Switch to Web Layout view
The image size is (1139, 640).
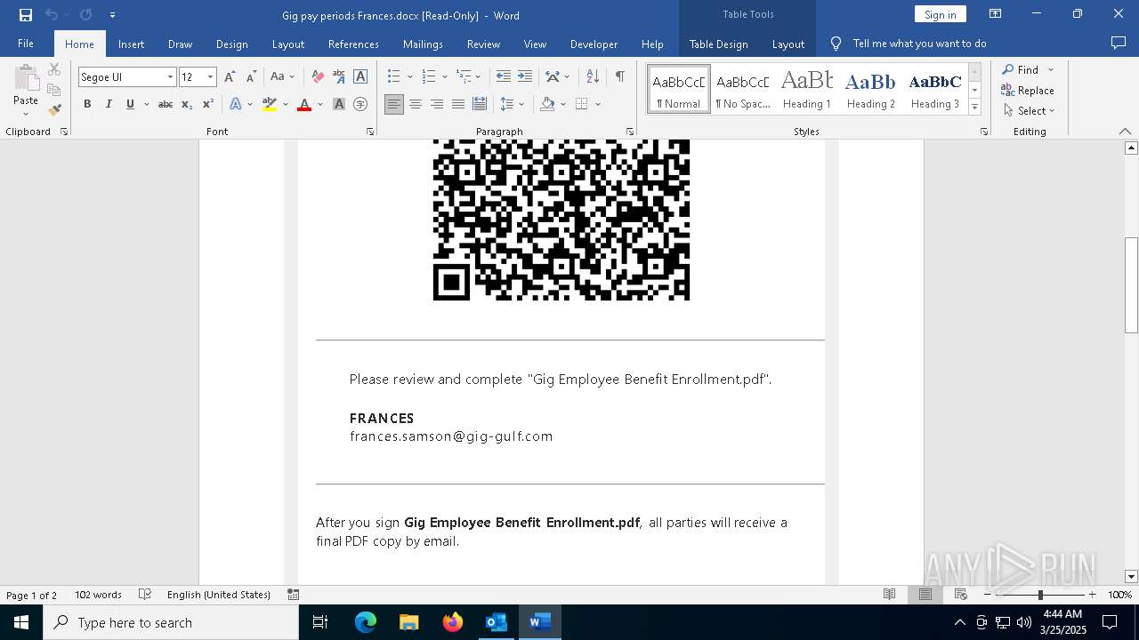[961, 595]
